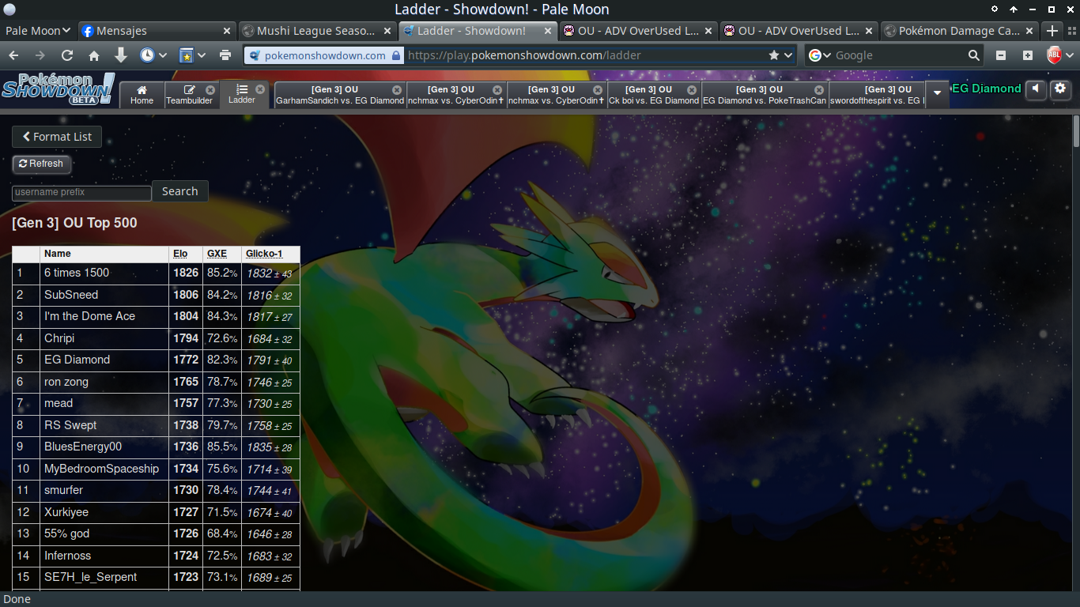Close the Ck boi vs. EG Diamond battle tab
1080x607 pixels.
pos(692,90)
